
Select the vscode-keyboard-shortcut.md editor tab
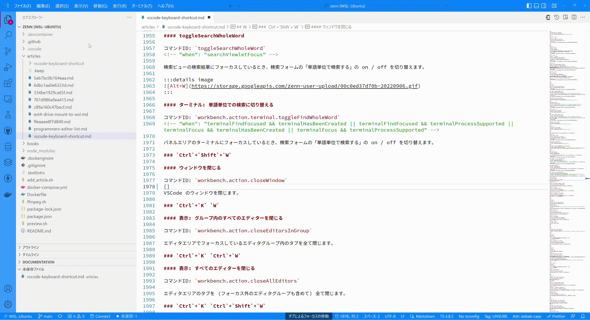click(x=175, y=18)
